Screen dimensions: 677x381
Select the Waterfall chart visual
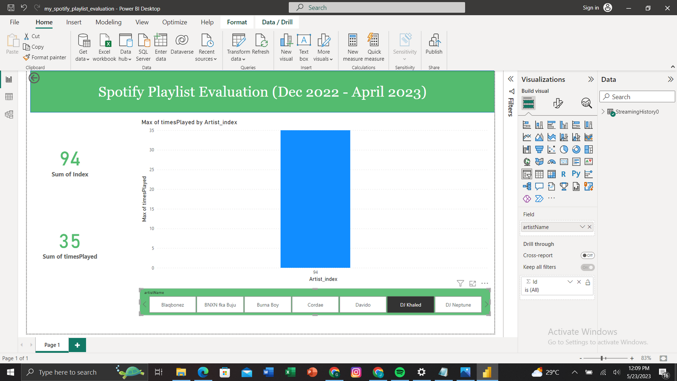point(527,149)
